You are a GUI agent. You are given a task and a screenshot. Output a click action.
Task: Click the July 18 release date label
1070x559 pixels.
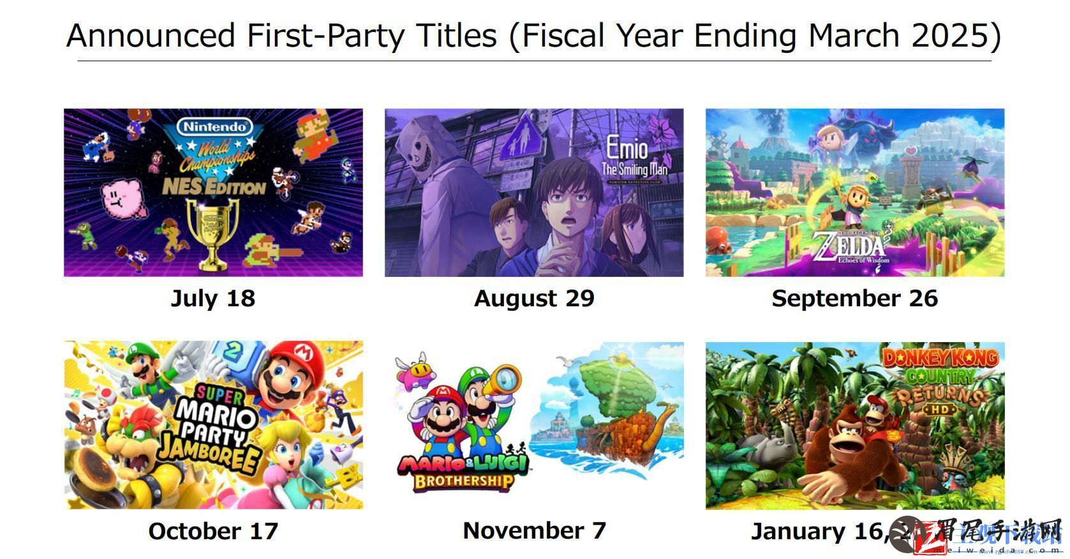pos(213,299)
